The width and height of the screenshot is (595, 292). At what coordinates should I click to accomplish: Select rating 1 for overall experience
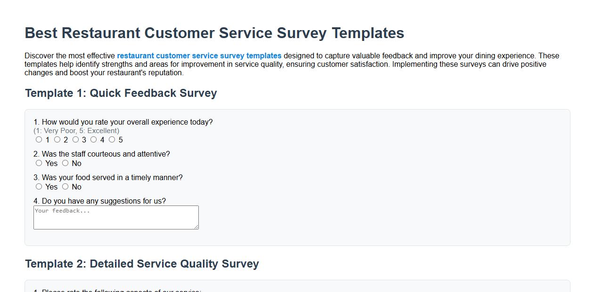tap(39, 140)
